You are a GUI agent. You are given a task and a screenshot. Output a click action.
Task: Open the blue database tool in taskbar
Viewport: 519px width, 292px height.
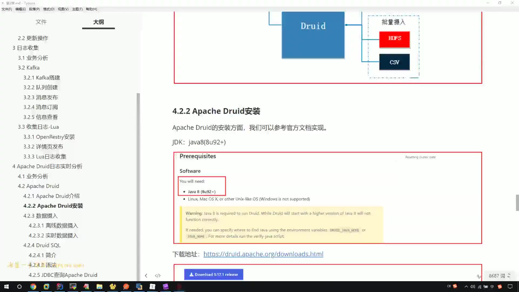139,287
